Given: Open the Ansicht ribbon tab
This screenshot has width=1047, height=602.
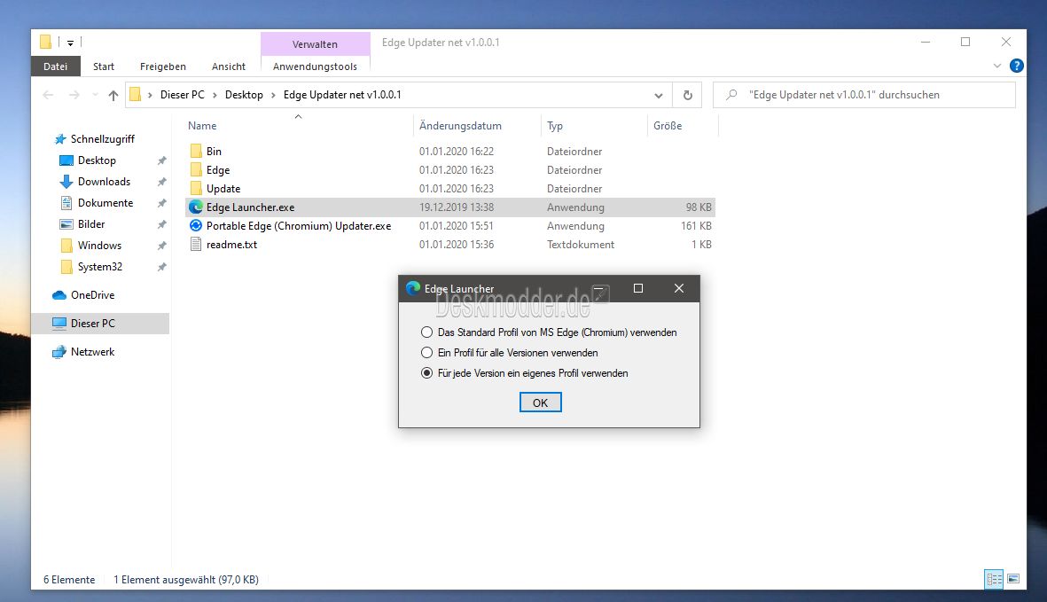Looking at the screenshot, I should coord(229,66).
